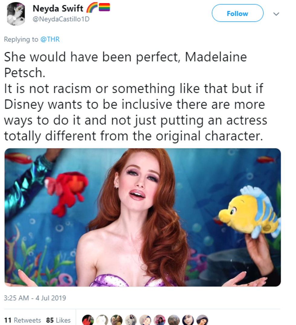296x325 pixels.
Task: Follow Neyda Swift
Action: click(x=237, y=13)
